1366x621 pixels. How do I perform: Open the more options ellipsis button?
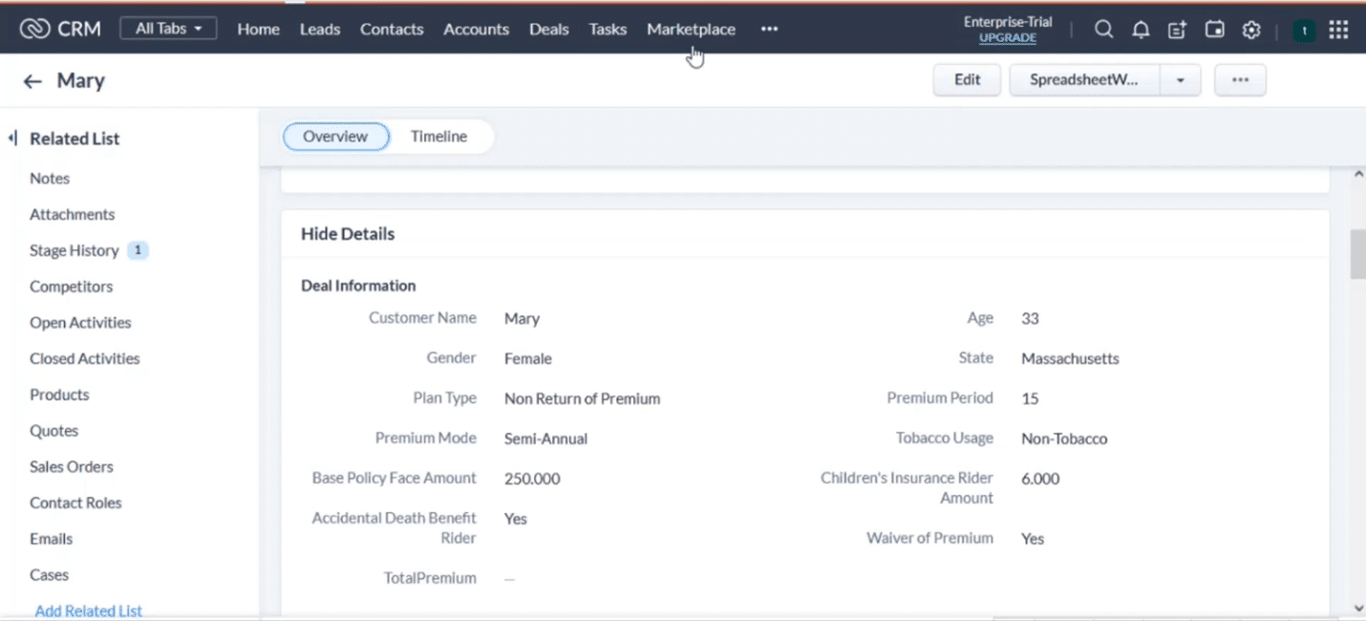point(1240,81)
